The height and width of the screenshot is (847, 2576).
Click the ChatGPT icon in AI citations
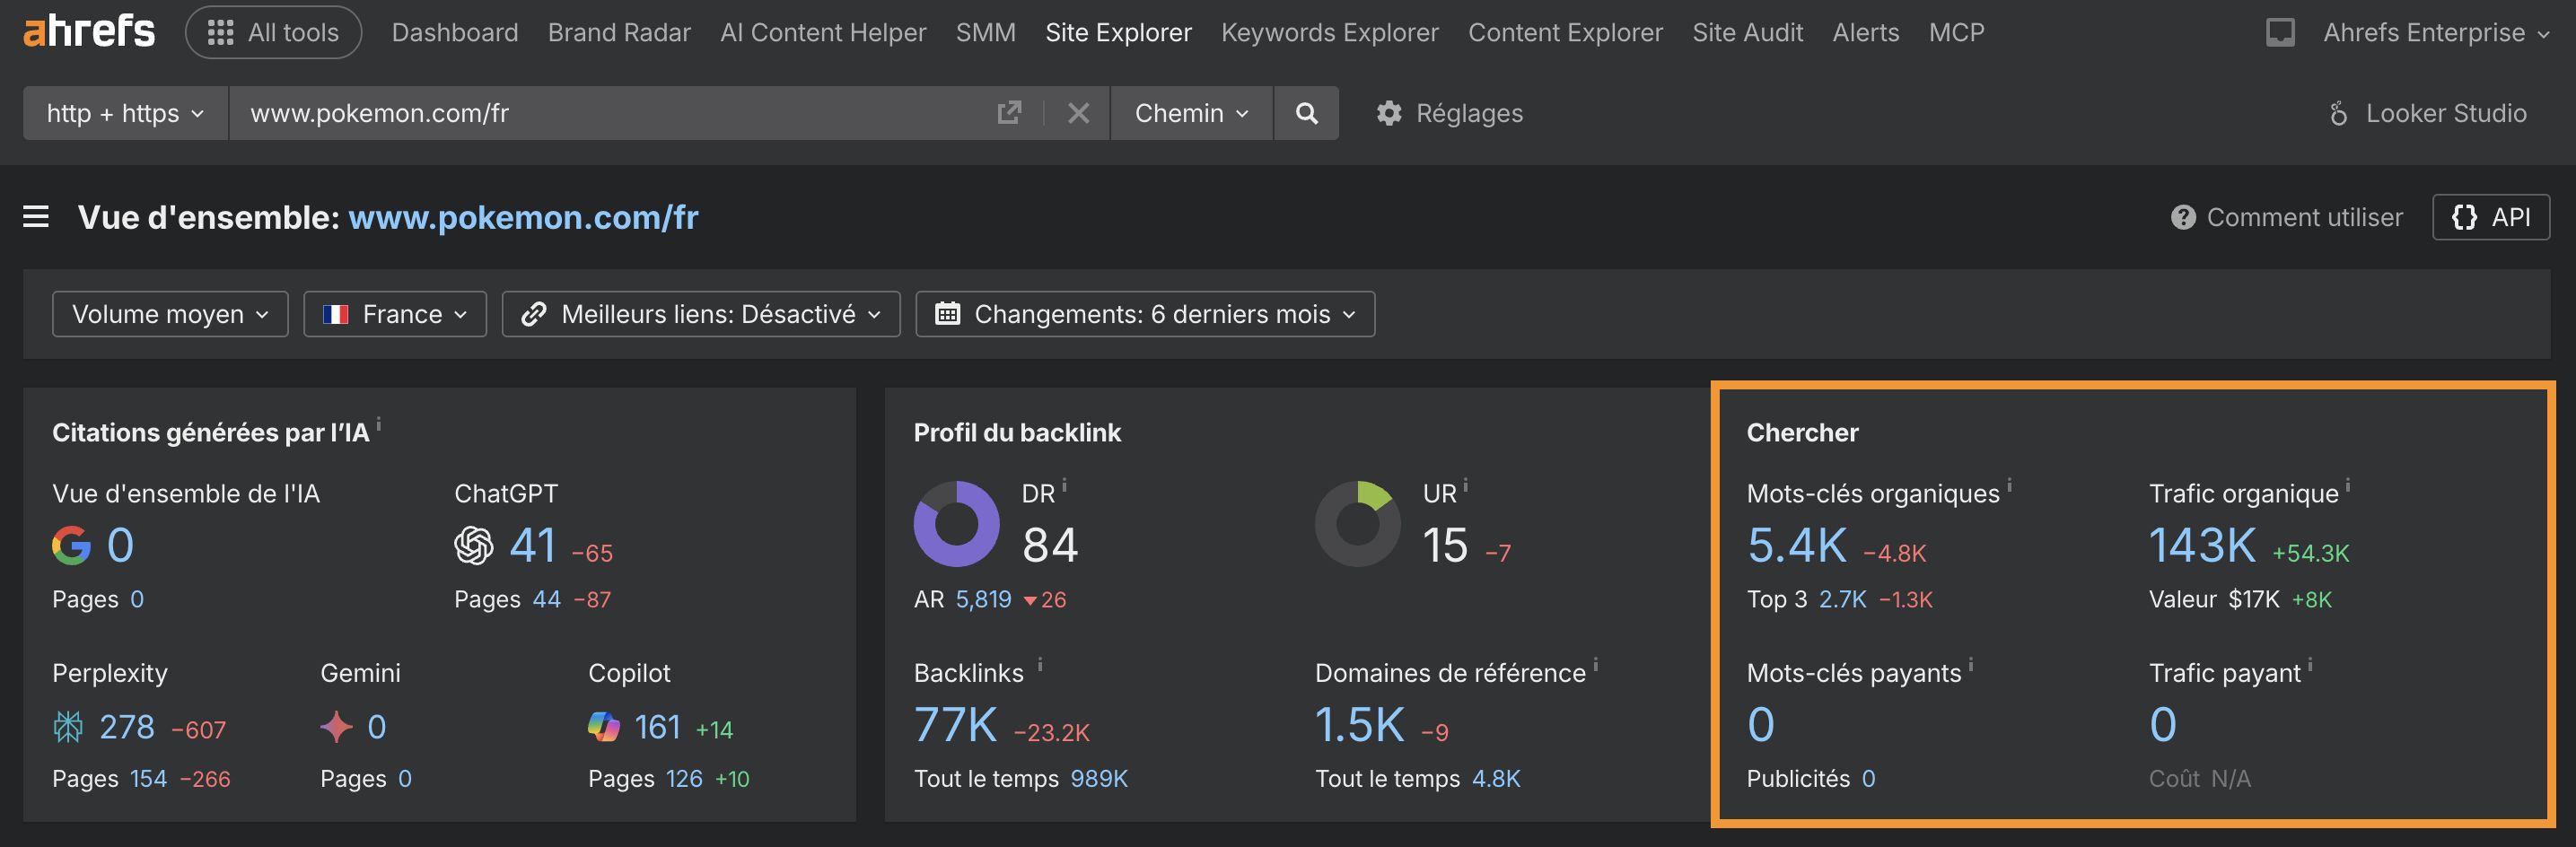coord(472,546)
